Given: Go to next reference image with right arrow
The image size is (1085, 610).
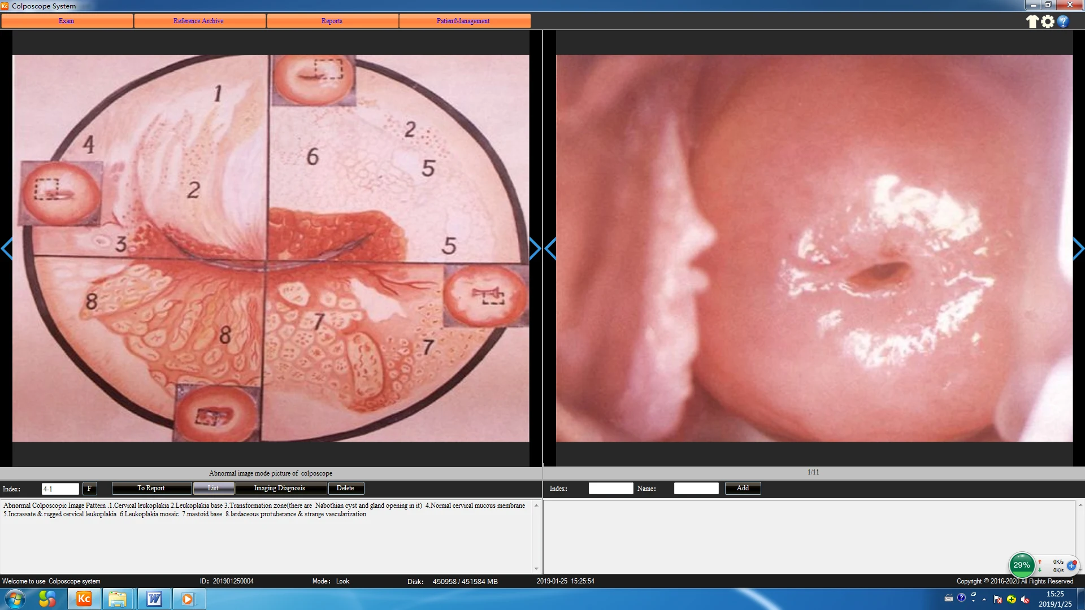Looking at the screenshot, I should point(535,249).
